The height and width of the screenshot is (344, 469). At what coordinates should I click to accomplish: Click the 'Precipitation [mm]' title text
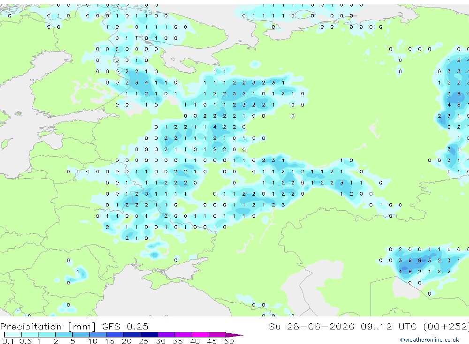(x=48, y=327)
